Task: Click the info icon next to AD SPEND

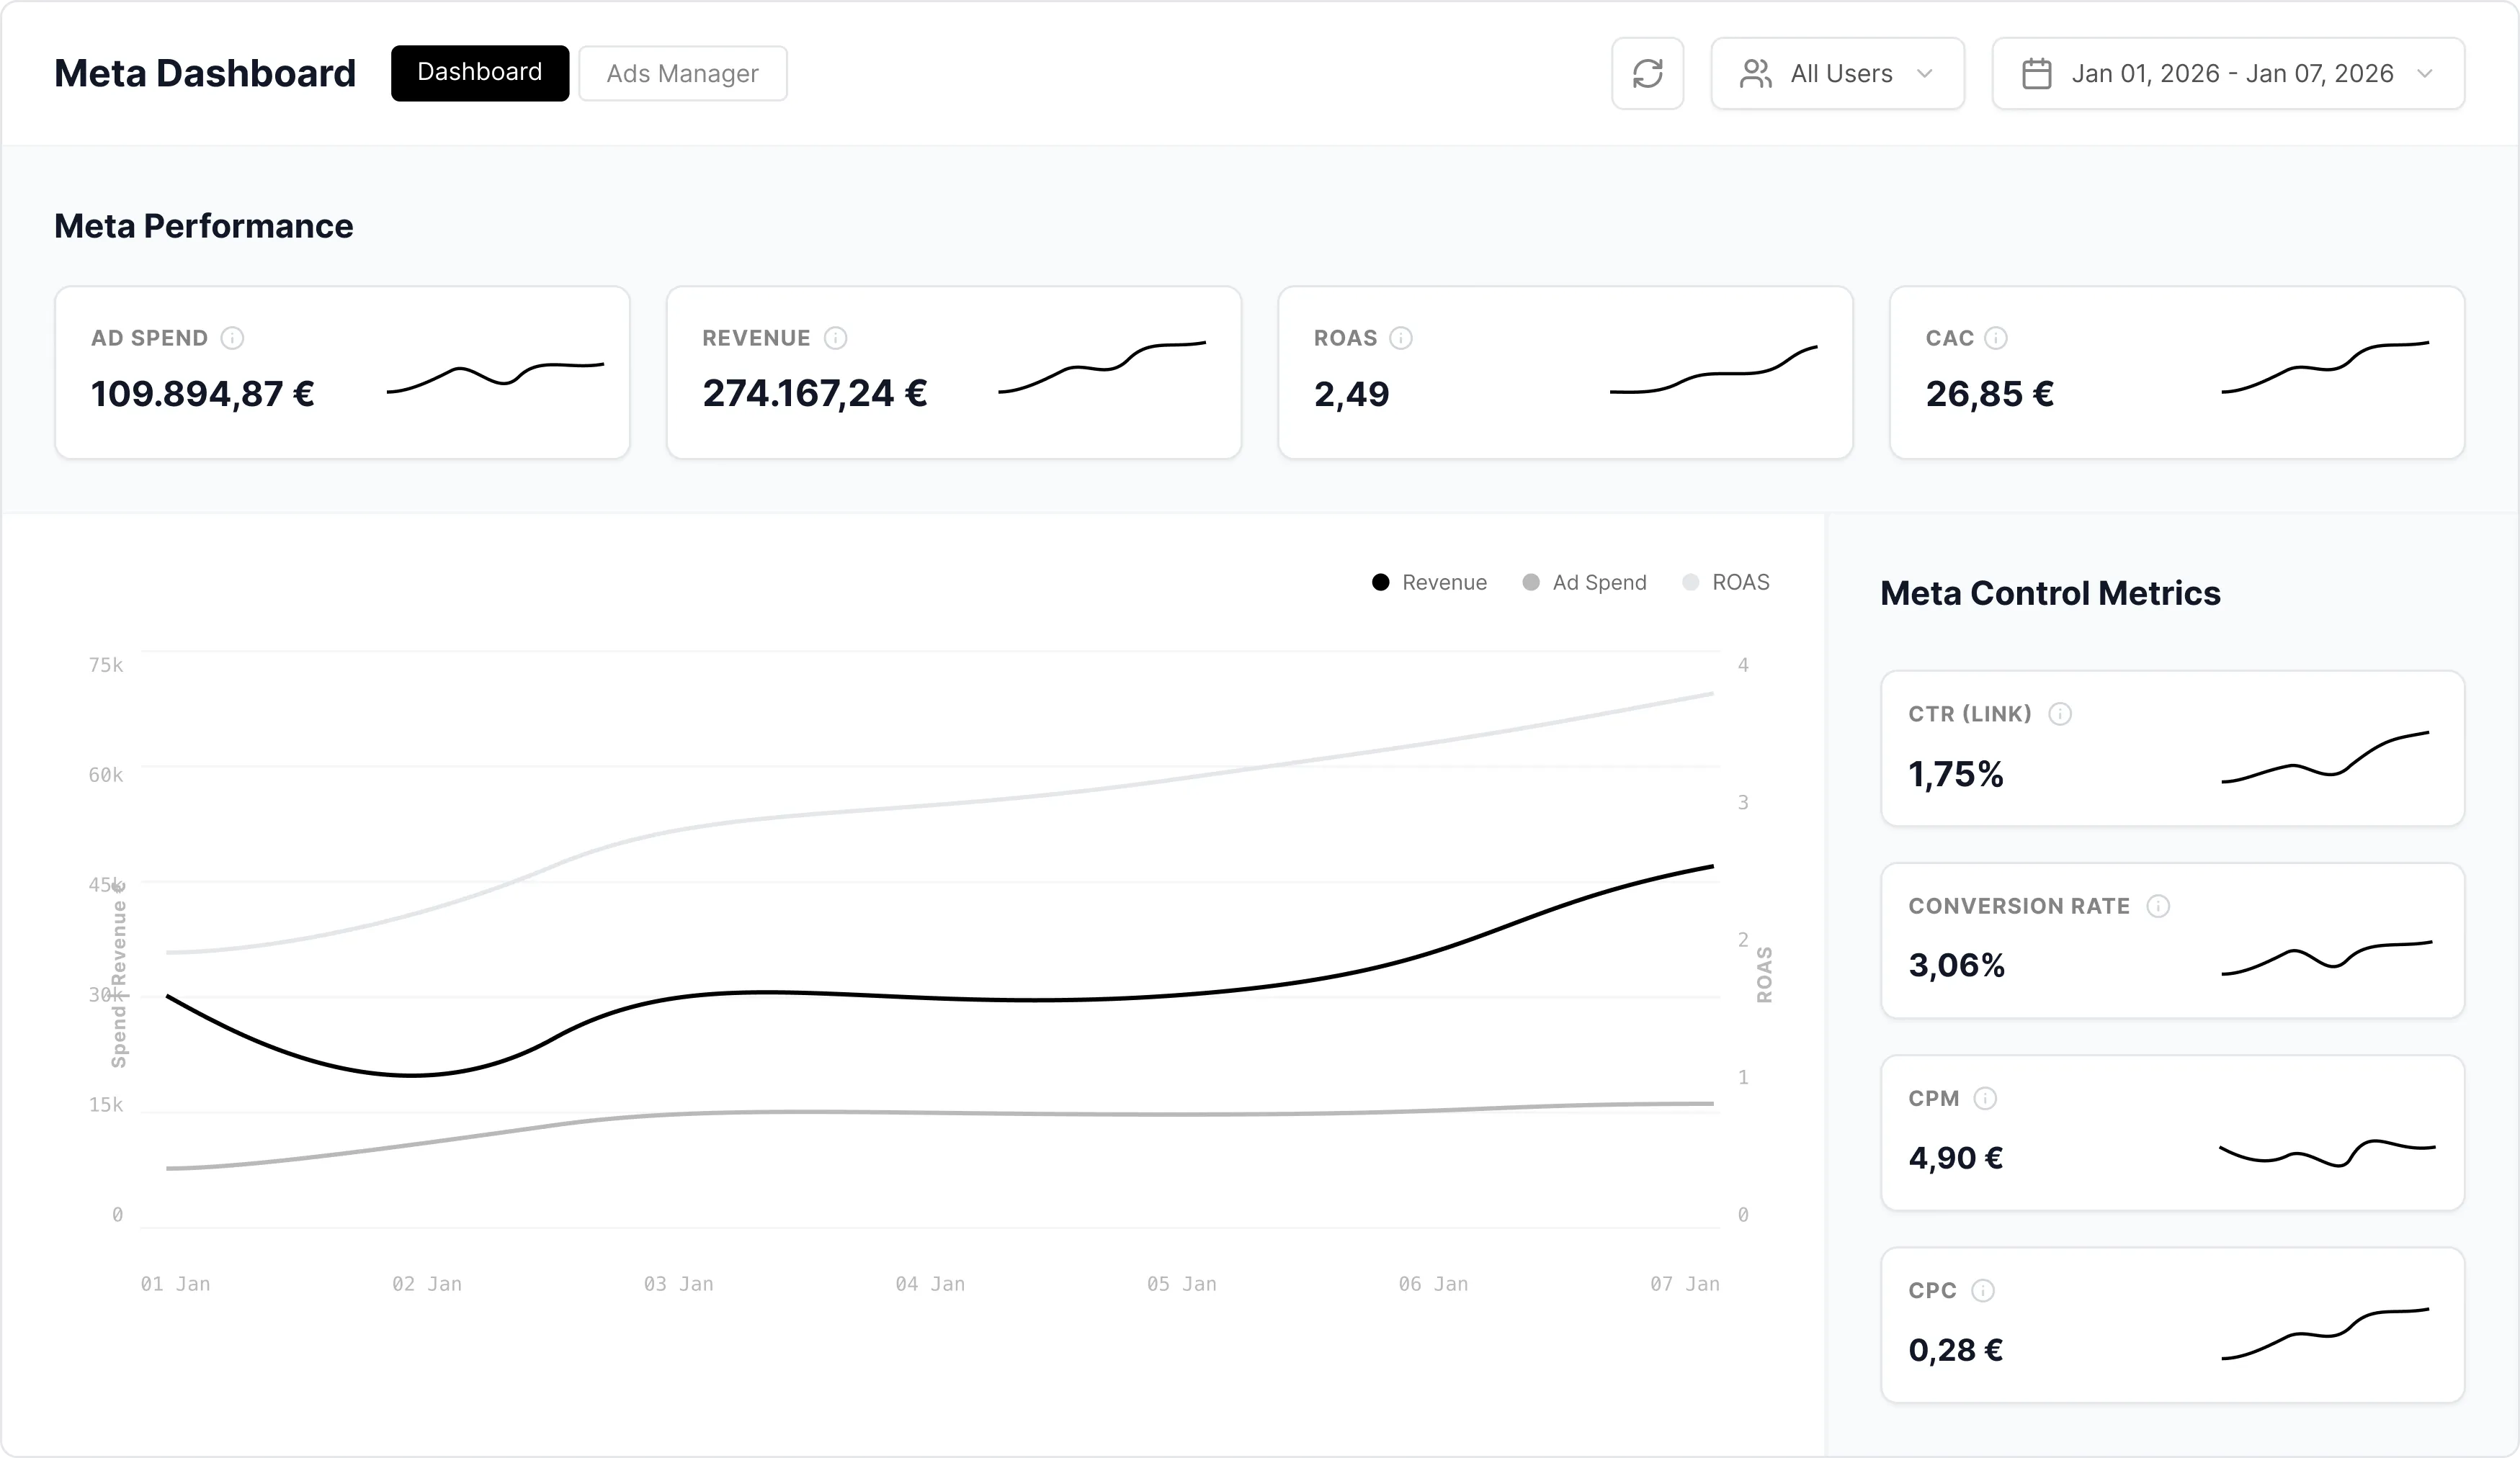Action: (x=232, y=338)
